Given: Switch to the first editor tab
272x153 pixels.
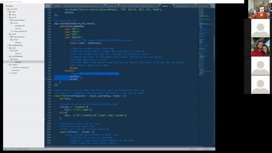Looking at the screenshot, I should click(57, 6).
